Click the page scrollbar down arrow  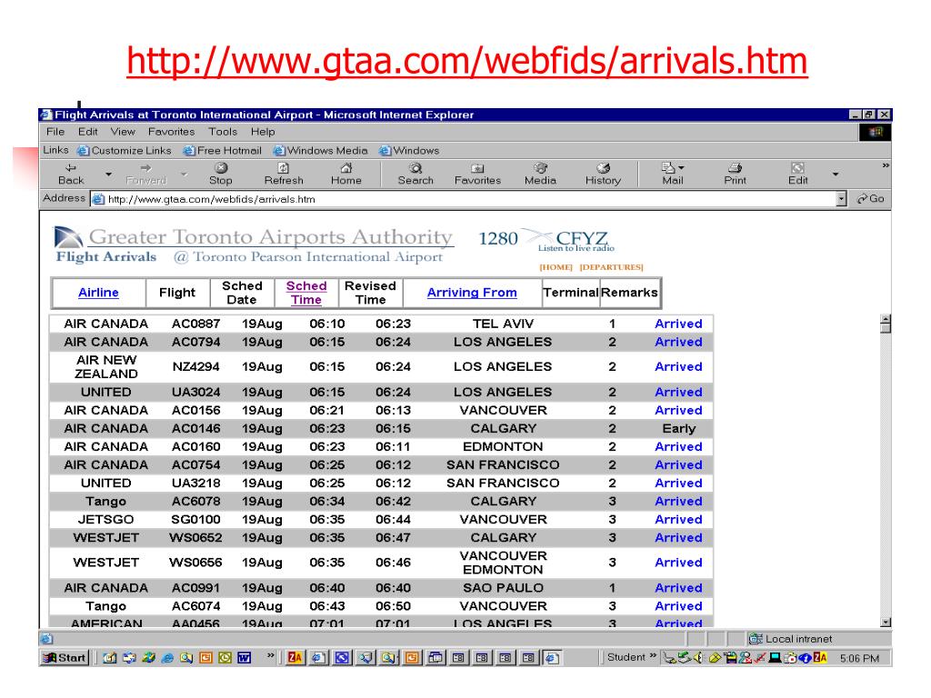click(886, 622)
